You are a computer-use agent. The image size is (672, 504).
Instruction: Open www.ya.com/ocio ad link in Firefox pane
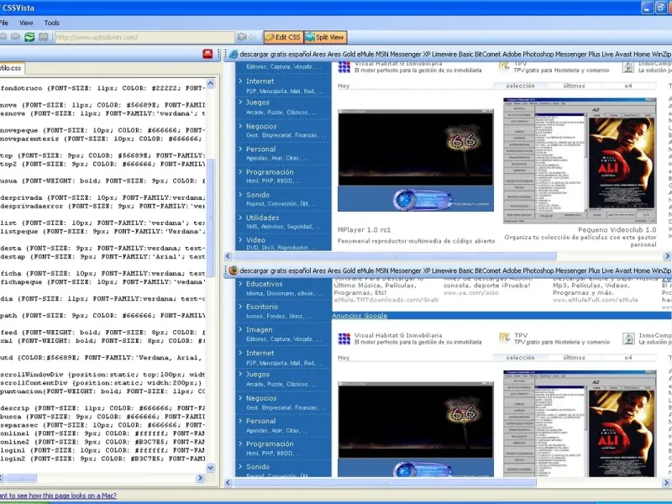coord(471,292)
